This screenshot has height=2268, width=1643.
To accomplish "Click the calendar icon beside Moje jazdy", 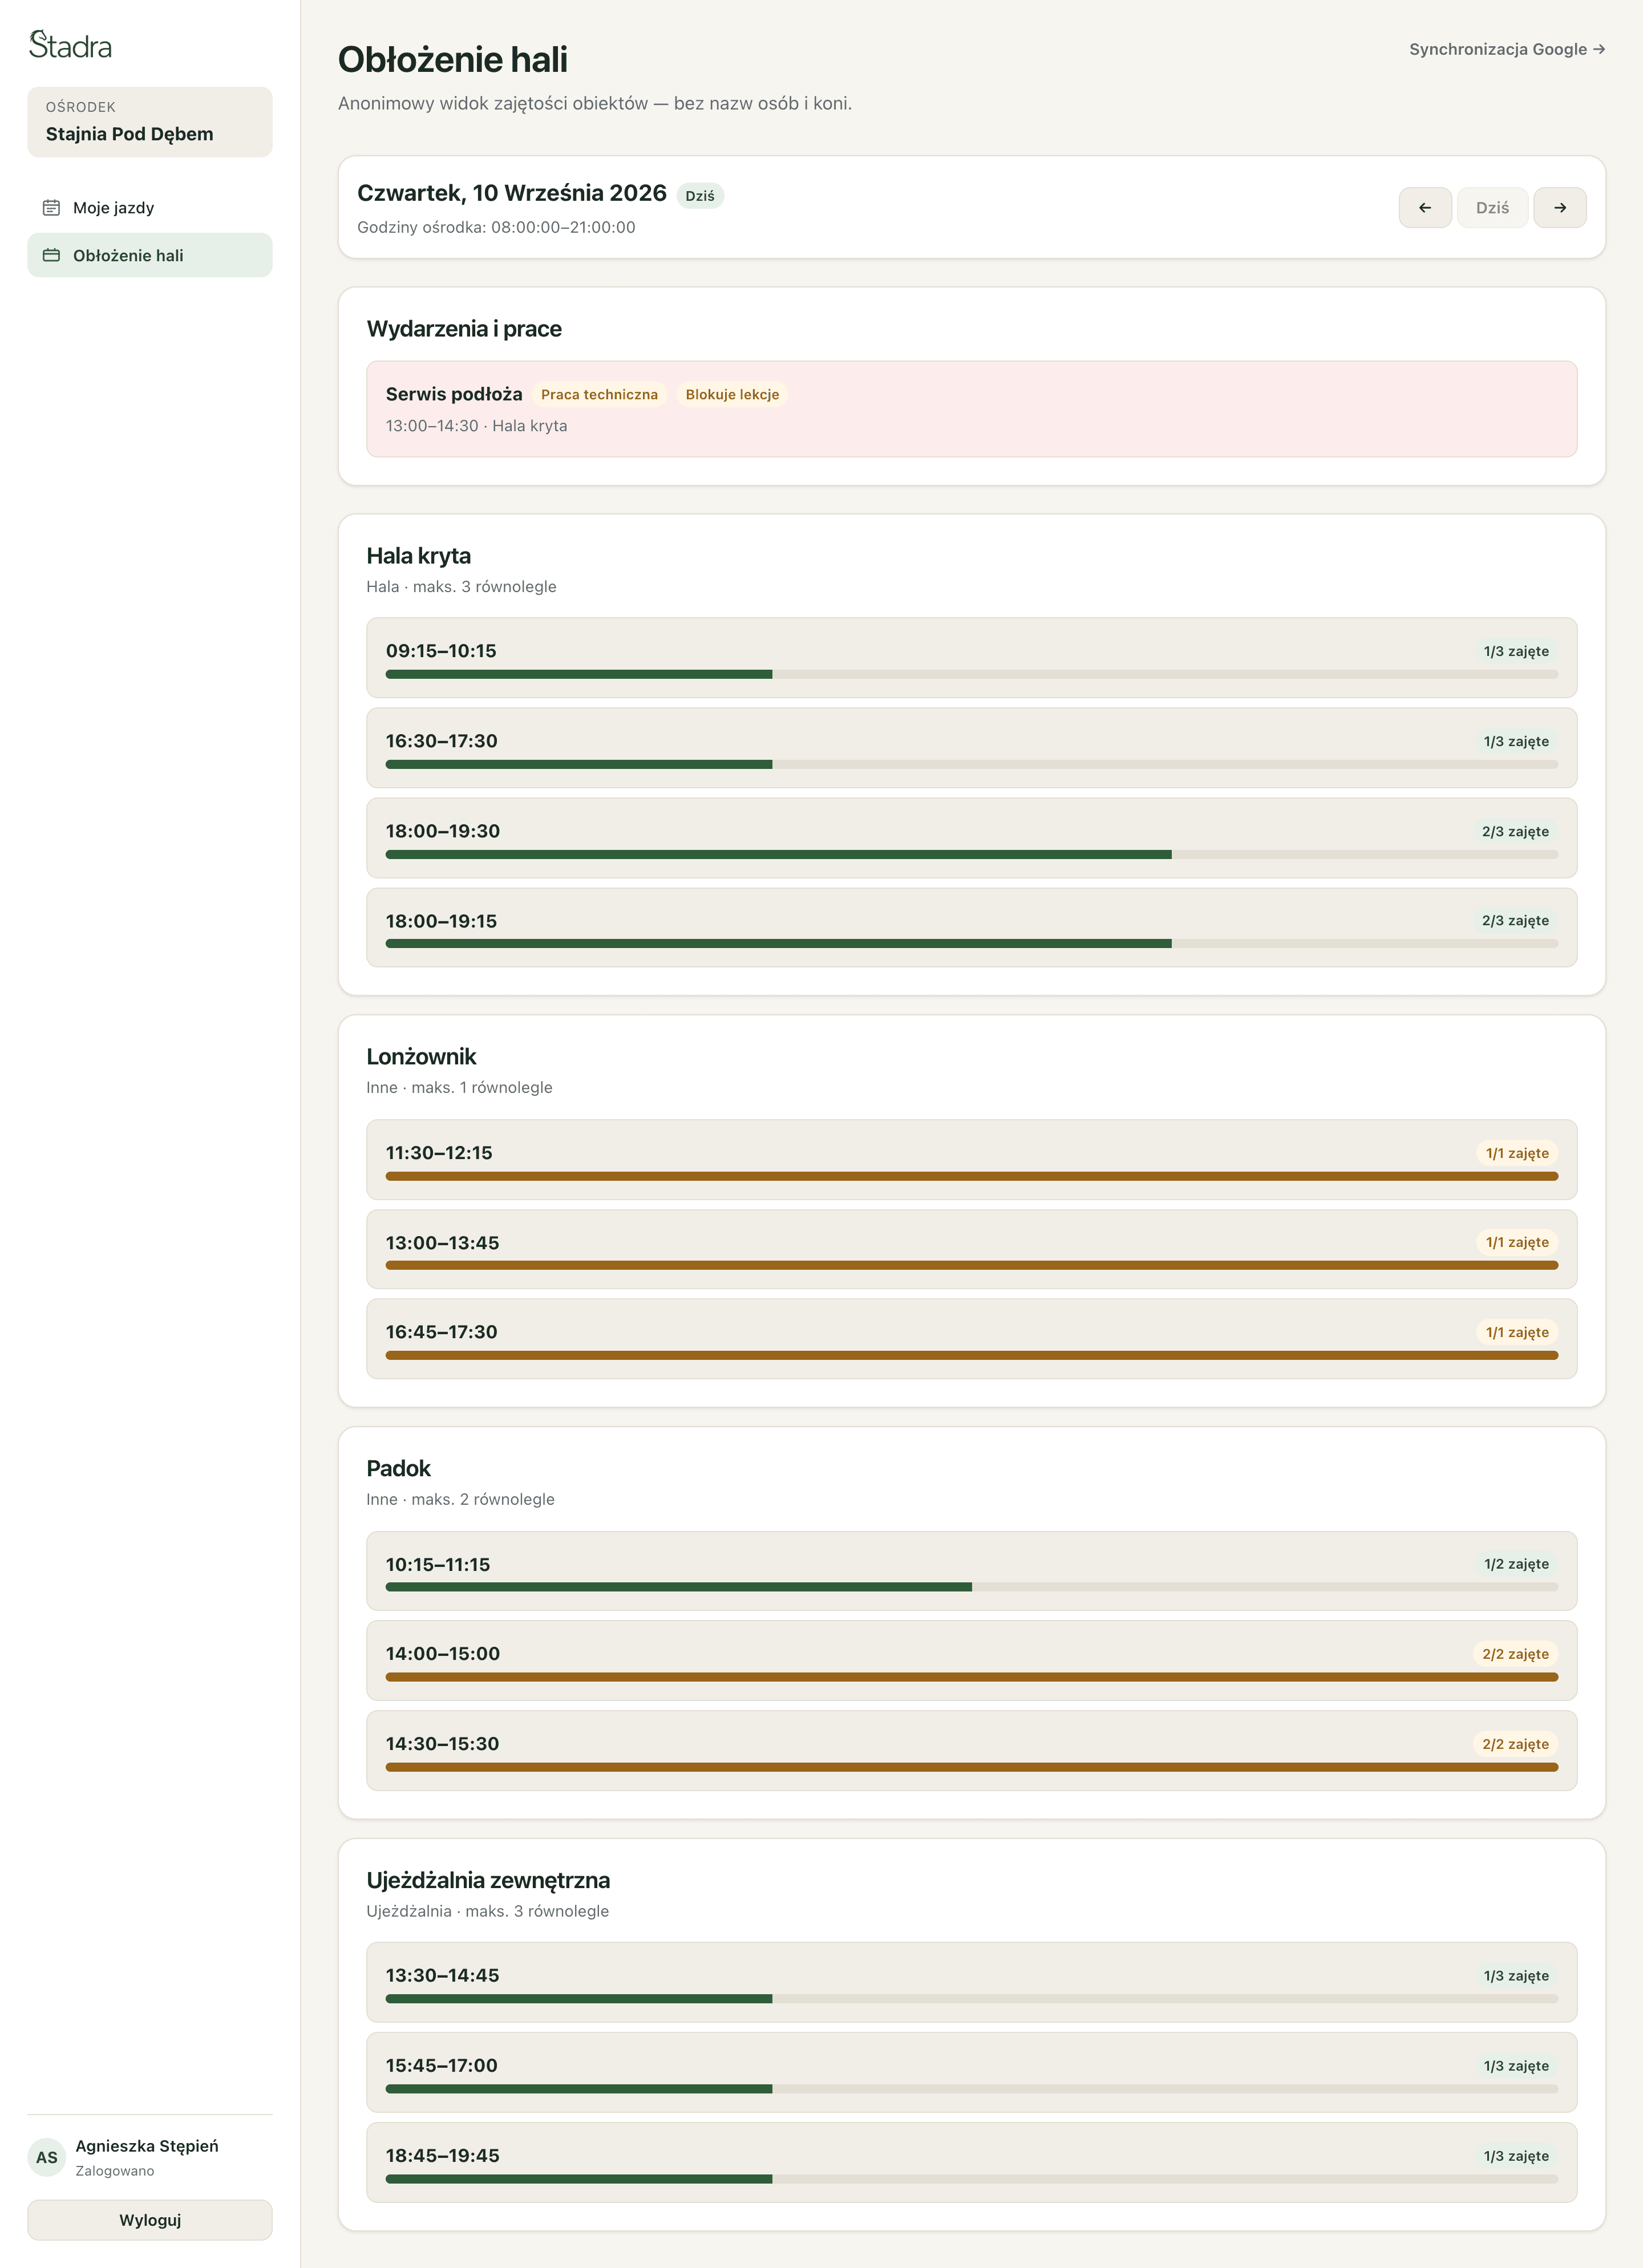I will click(51, 208).
